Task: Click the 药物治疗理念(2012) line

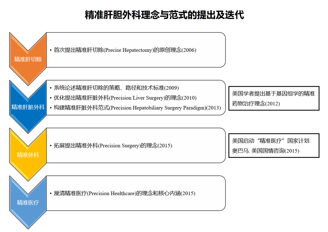Action: (256, 104)
